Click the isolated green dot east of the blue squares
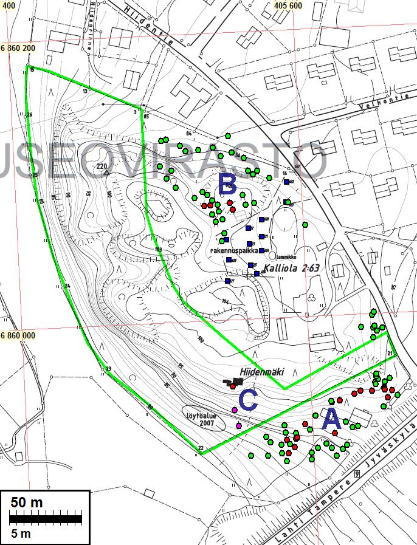The image size is (417, 545). coord(305,225)
